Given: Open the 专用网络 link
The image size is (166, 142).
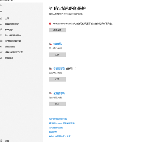Looking at the screenshot, I should coord(59,69).
